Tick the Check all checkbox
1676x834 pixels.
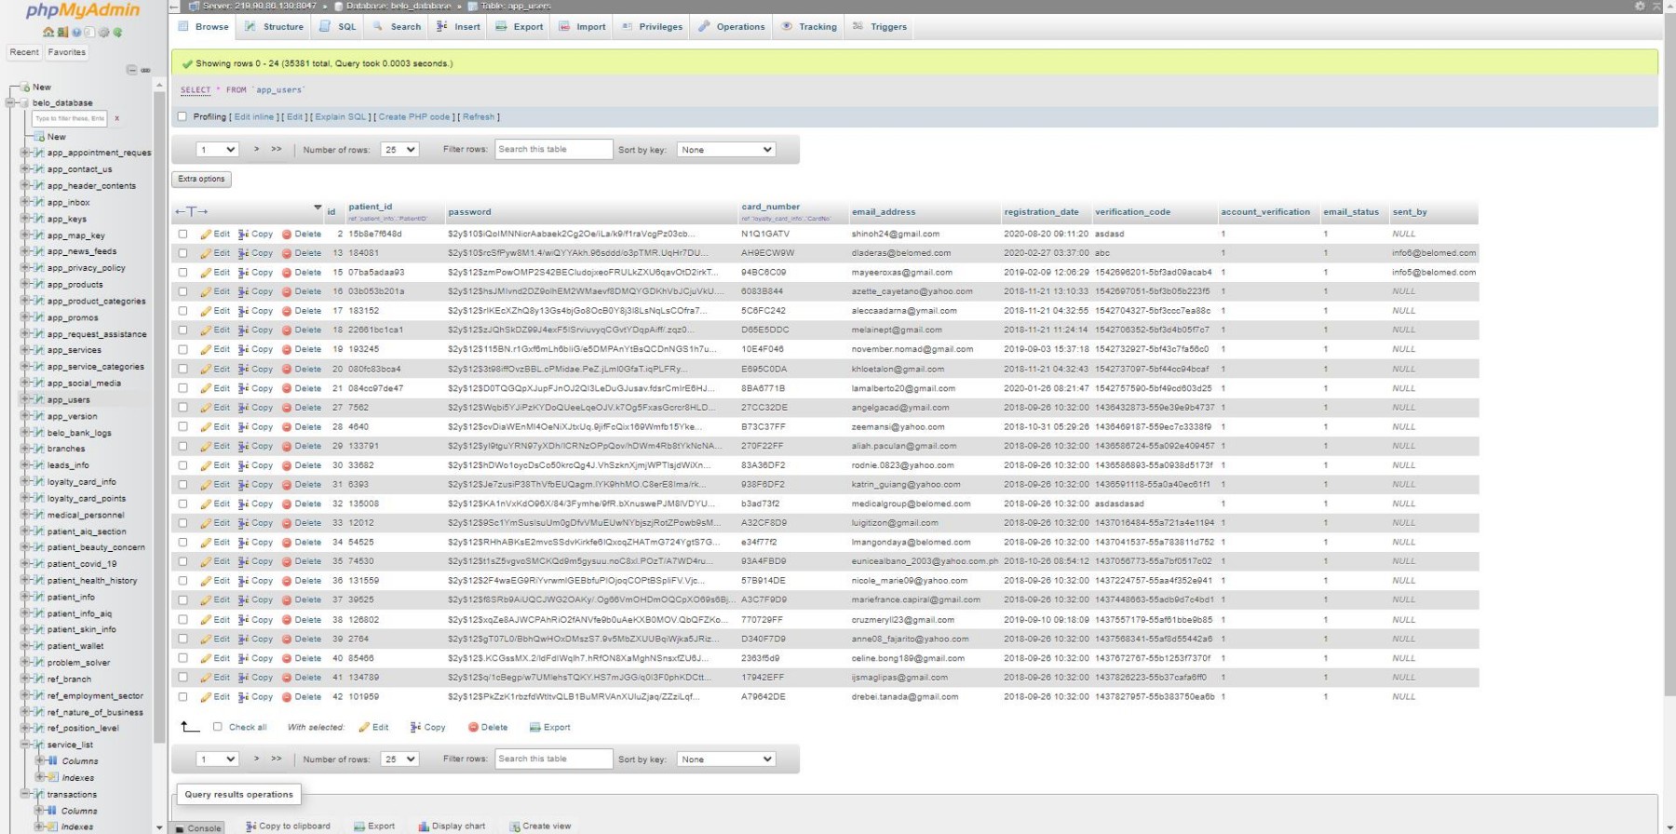[x=217, y=727]
